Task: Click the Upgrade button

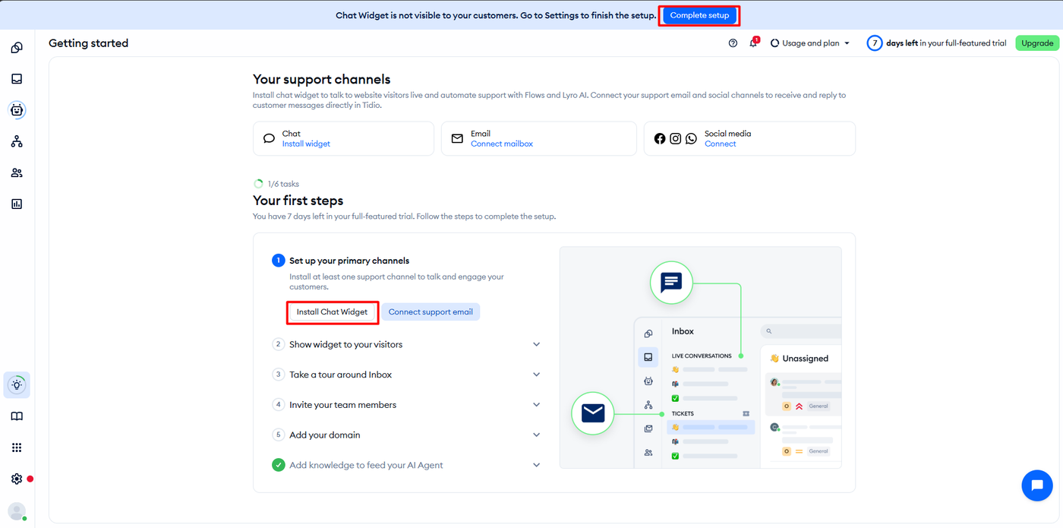Action: pyautogui.click(x=1037, y=43)
